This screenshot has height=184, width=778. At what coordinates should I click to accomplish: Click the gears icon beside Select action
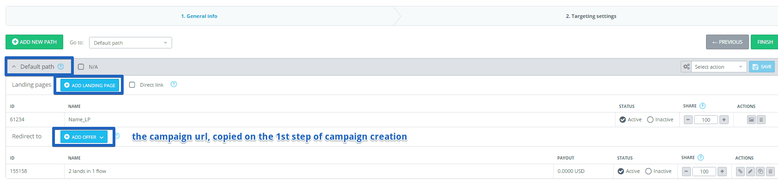click(x=686, y=67)
